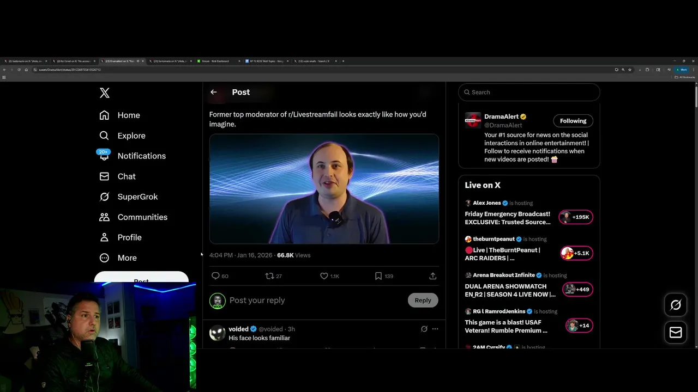
Task: Open the DramaAlert profile name link
Action: (x=501, y=117)
